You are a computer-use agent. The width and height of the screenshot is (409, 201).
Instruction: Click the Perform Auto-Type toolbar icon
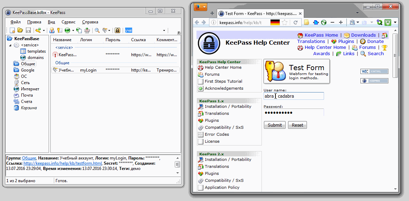click(87, 30)
